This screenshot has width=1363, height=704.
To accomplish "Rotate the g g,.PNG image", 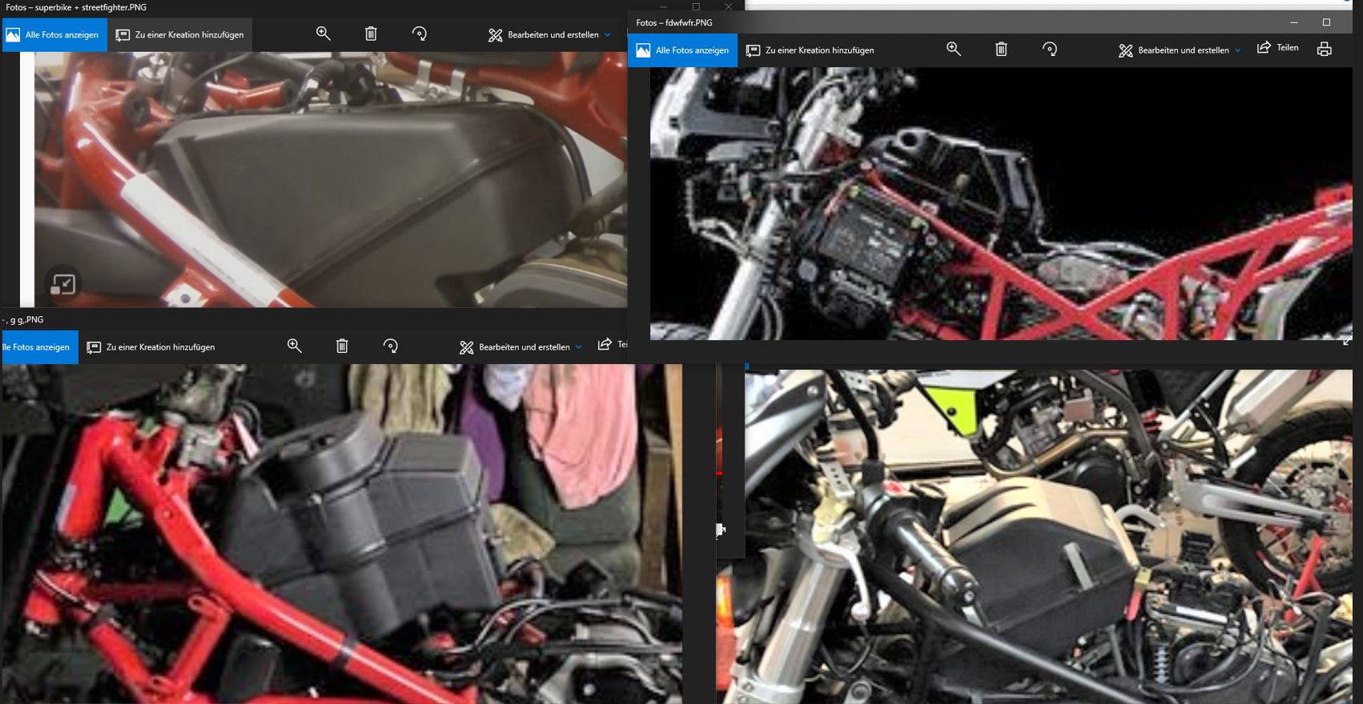I will pyautogui.click(x=390, y=346).
